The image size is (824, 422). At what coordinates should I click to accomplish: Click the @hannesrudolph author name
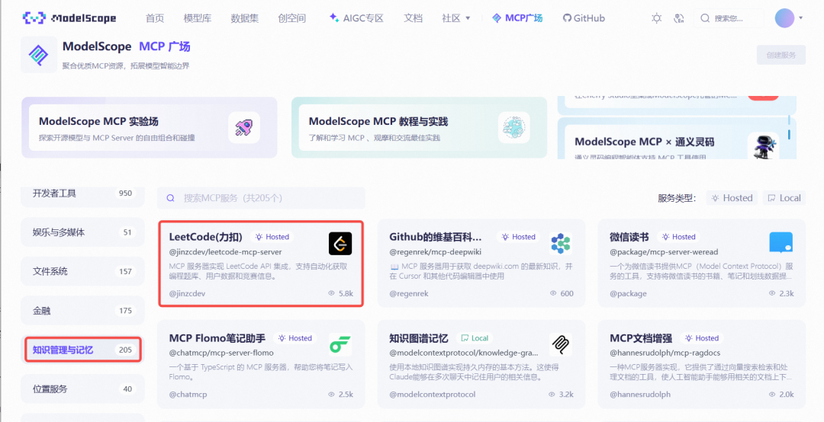pyautogui.click(x=640, y=394)
